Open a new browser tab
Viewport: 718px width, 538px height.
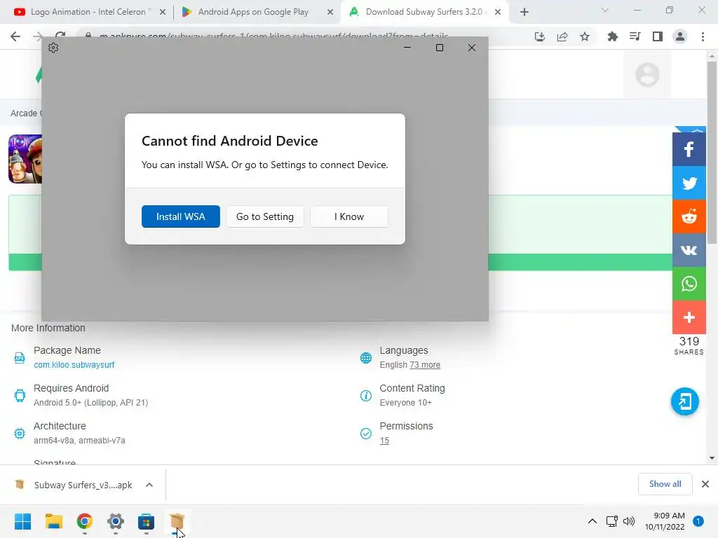tap(524, 13)
